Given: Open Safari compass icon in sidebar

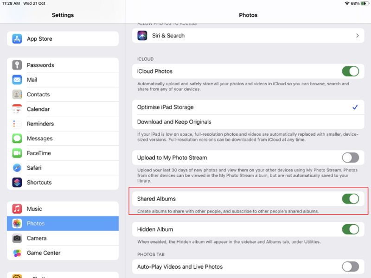Looking at the screenshot, I should (17, 168).
